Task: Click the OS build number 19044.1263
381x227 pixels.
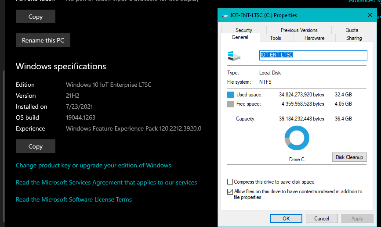Action: click(80, 117)
